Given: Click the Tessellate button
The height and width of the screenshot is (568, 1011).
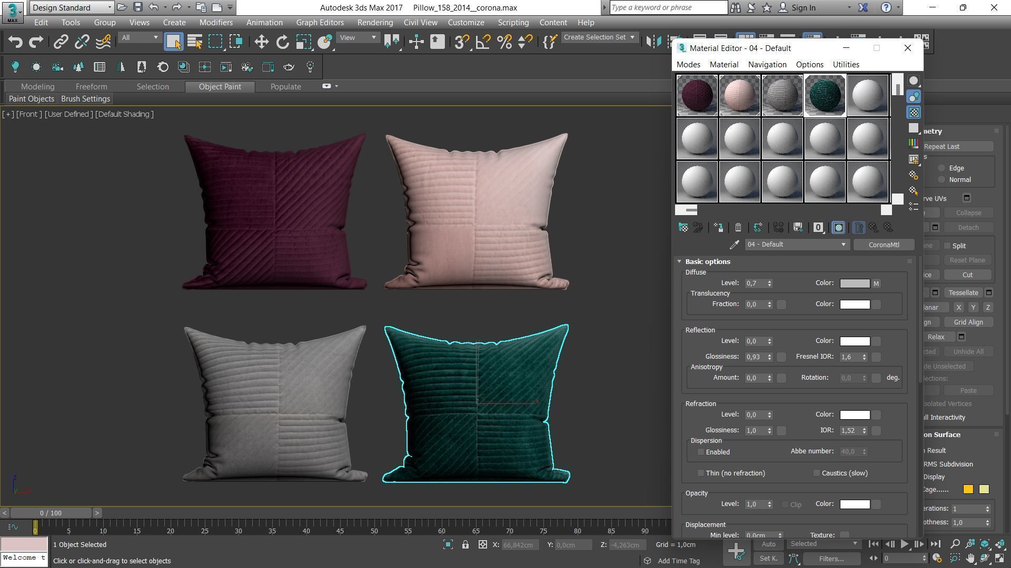Looking at the screenshot, I should pyautogui.click(x=963, y=293).
